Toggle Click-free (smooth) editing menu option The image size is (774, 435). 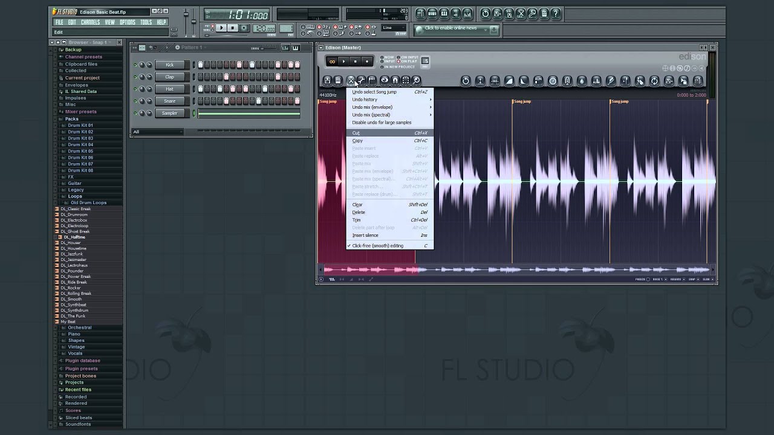389,246
